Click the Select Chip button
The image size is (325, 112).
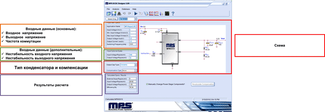[112, 19]
